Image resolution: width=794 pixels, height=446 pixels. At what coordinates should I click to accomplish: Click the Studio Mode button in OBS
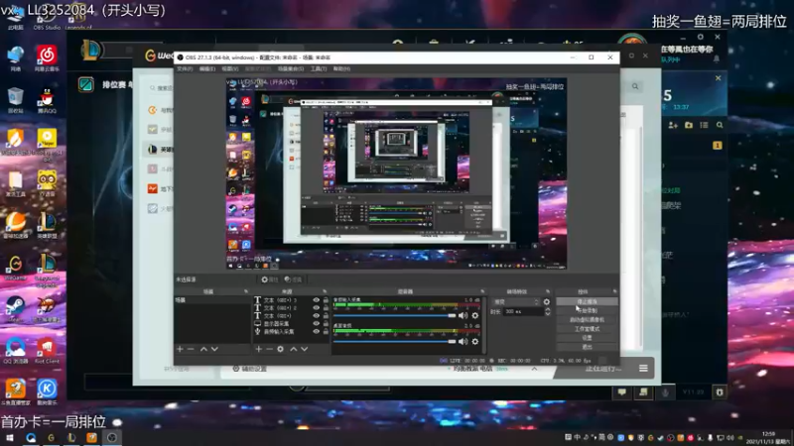[587, 329]
